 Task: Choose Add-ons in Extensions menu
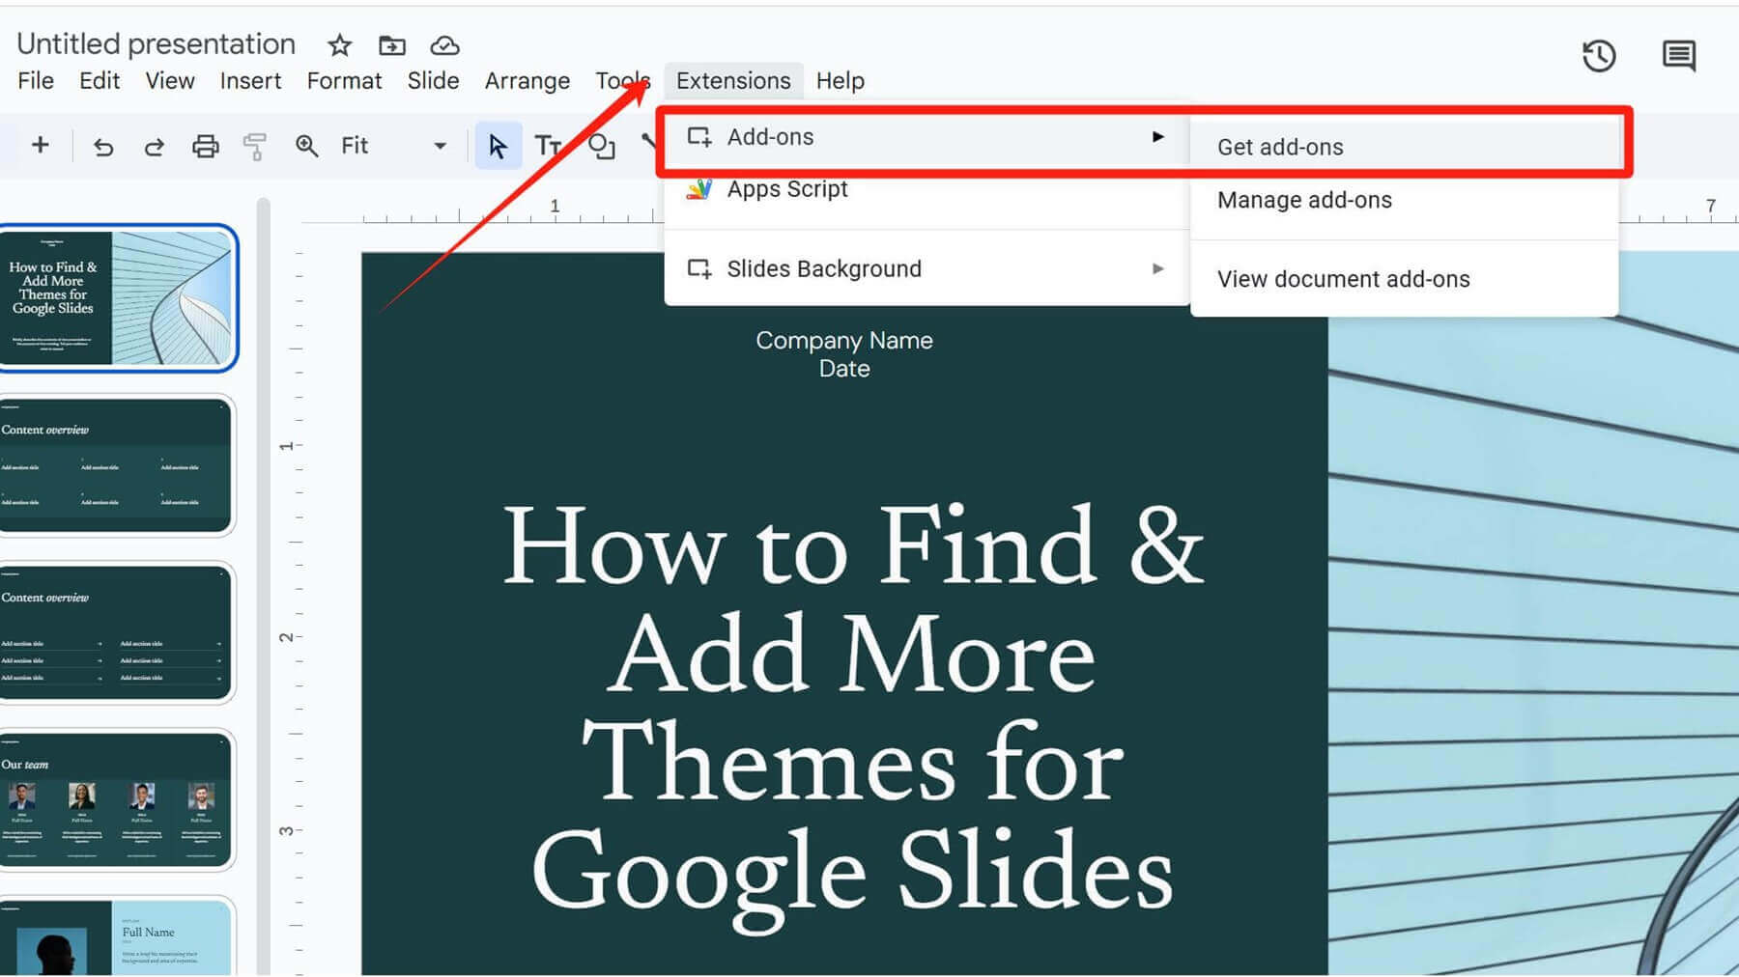pos(926,137)
